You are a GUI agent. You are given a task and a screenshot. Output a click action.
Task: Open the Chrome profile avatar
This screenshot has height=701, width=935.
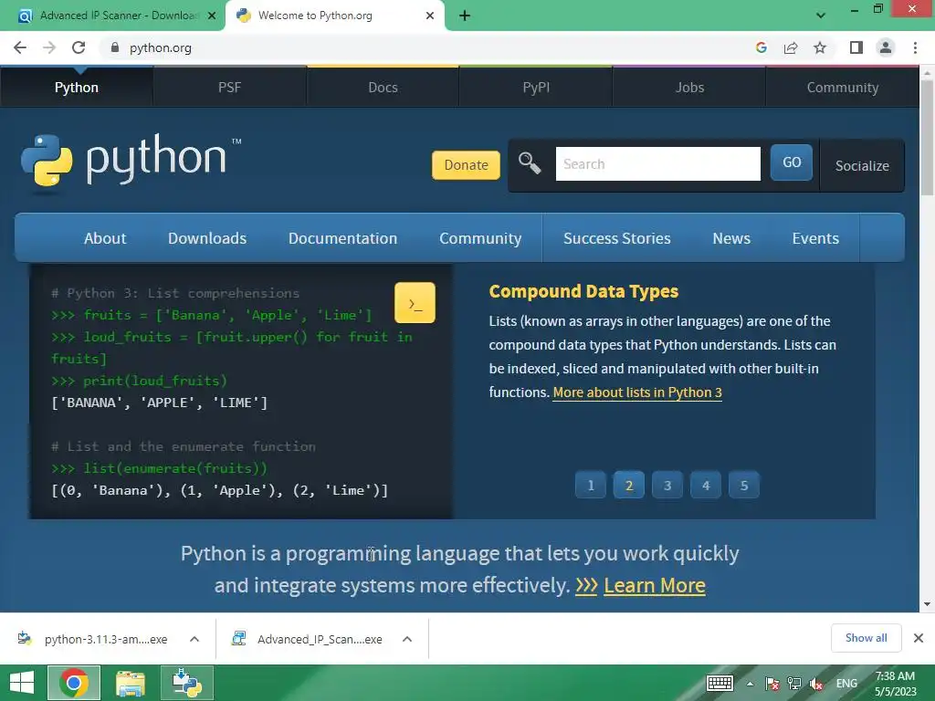(886, 47)
